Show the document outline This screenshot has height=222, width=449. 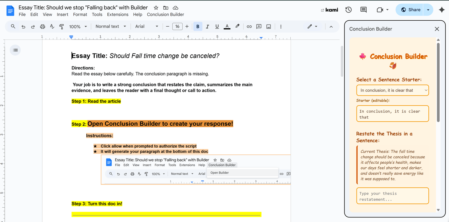(x=15, y=50)
